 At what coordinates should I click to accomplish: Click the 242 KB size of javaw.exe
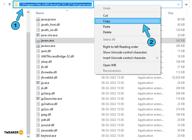180,40
